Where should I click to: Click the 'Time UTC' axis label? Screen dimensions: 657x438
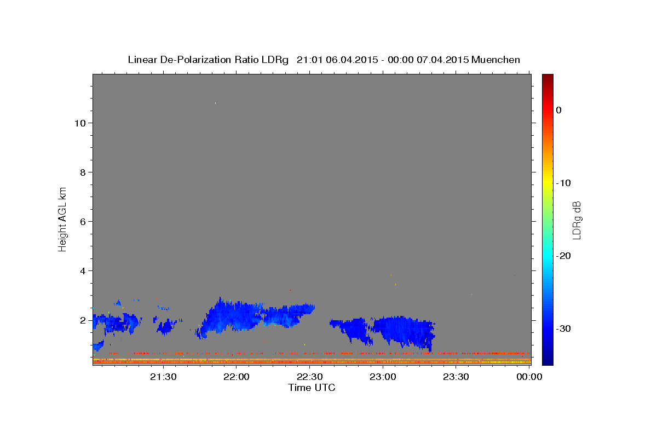tap(312, 388)
